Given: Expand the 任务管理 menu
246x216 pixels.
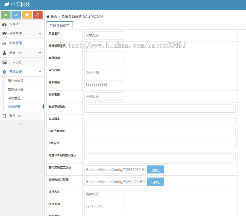Looking at the screenshot, I should coord(22,34).
